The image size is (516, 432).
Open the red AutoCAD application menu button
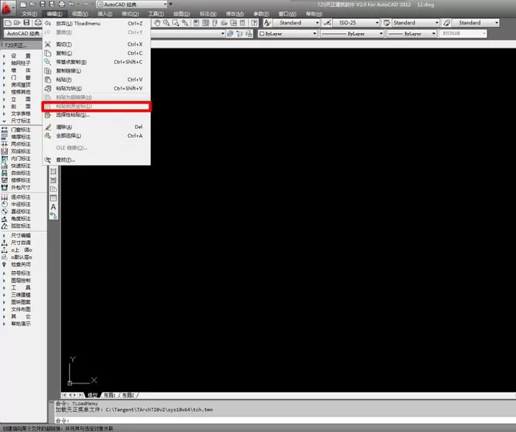tap(7, 7)
